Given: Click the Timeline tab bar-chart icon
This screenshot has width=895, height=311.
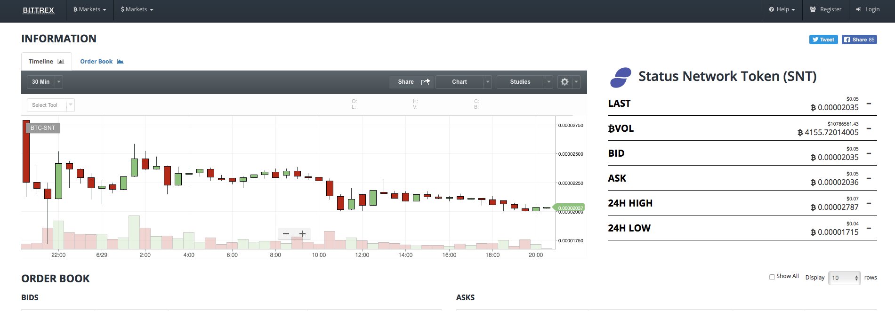Looking at the screenshot, I should (61, 62).
